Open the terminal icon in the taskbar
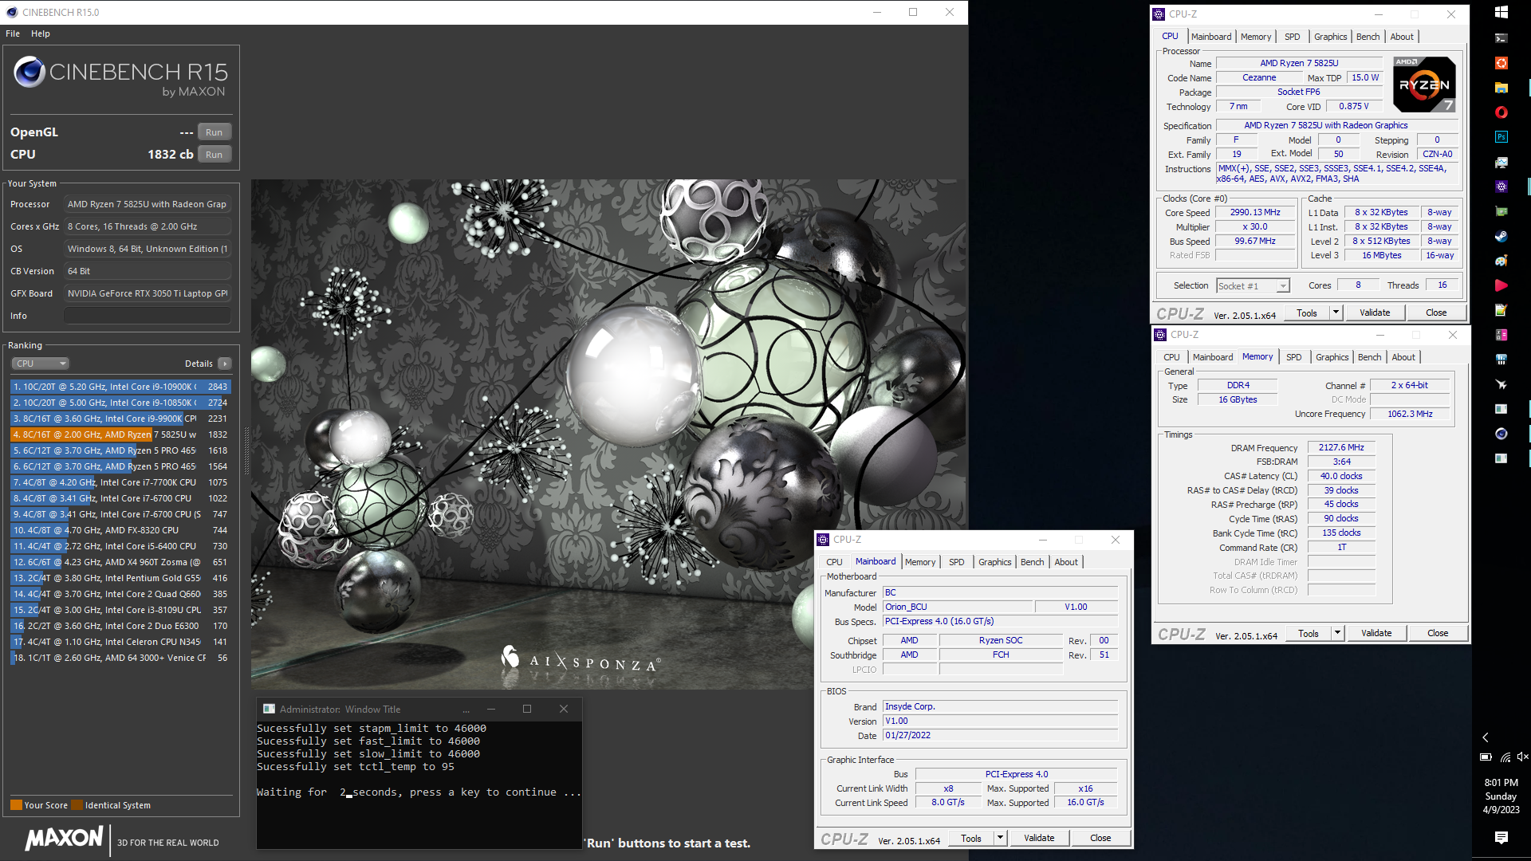Viewport: 1531px width, 861px height. 1501,37
